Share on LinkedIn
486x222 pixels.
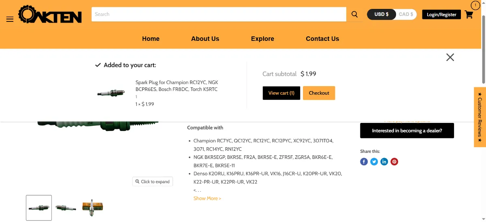(x=384, y=162)
